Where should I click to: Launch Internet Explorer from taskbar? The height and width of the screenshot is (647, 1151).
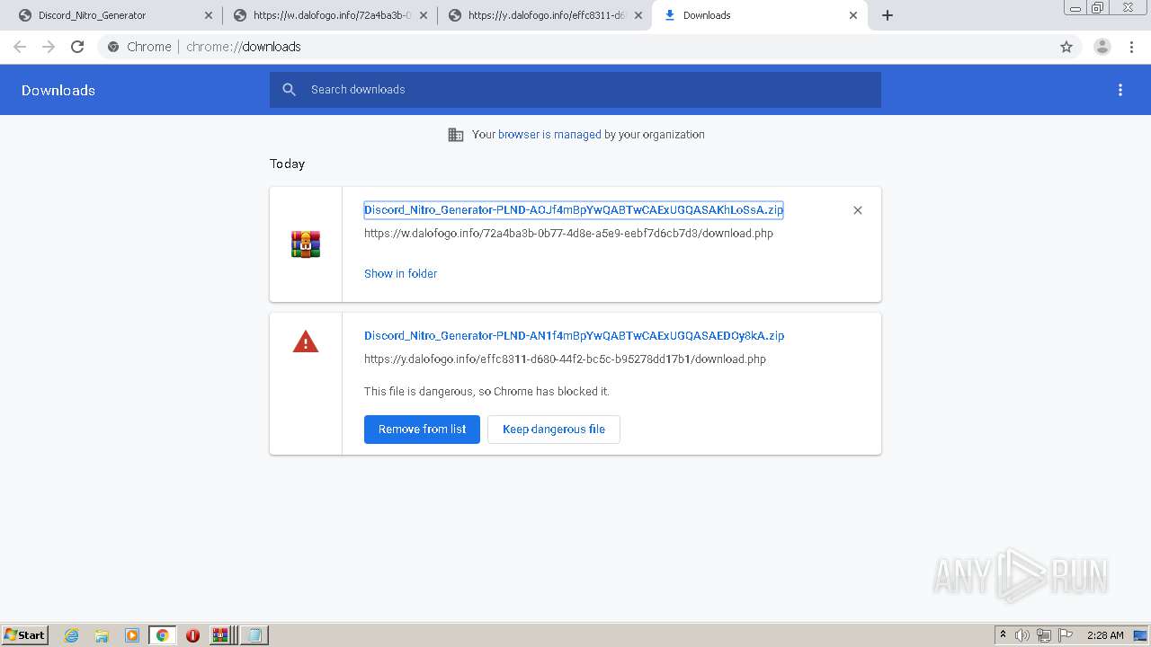click(x=72, y=635)
